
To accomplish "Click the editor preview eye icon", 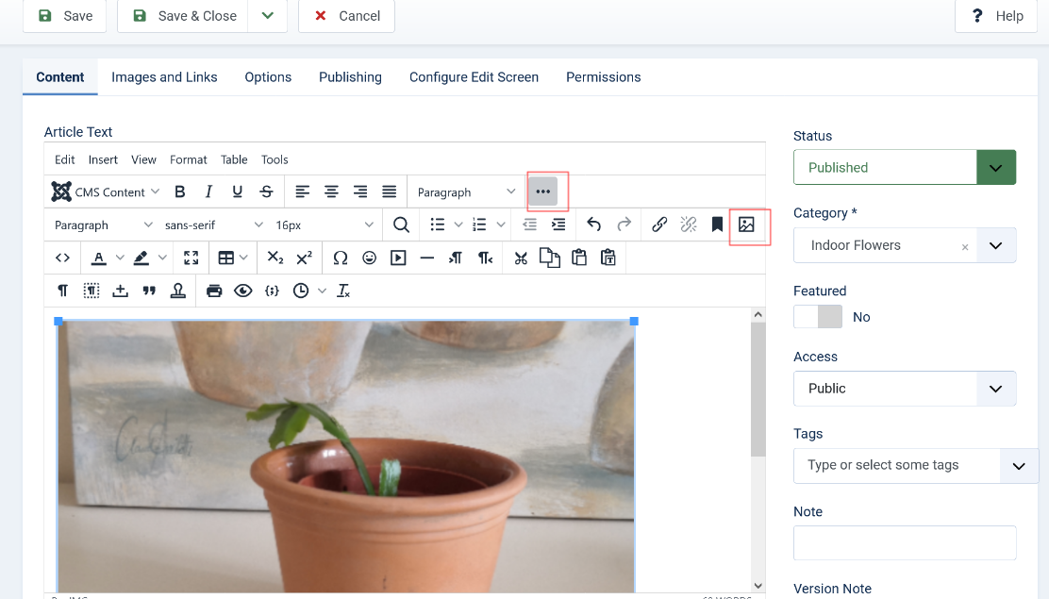I will (x=243, y=291).
